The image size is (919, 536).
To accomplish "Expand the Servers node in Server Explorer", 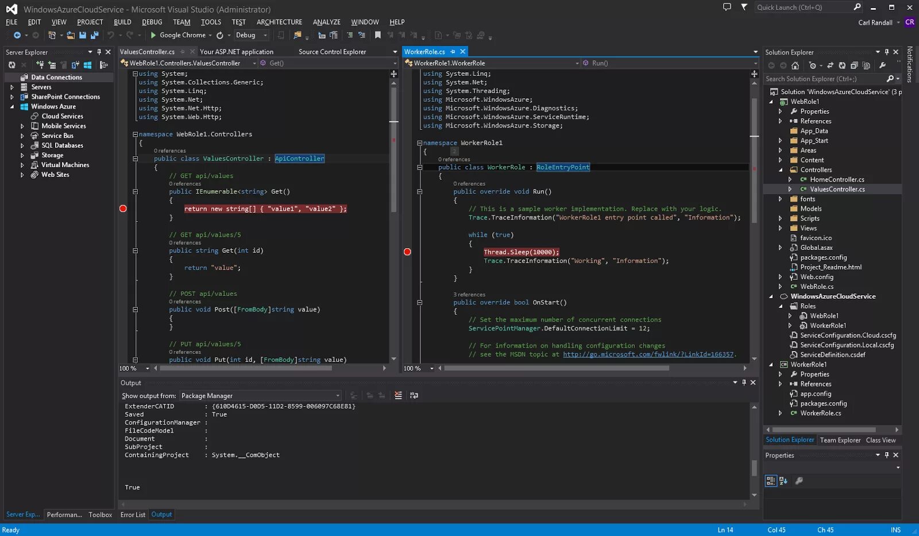I will click(x=12, y=87).
